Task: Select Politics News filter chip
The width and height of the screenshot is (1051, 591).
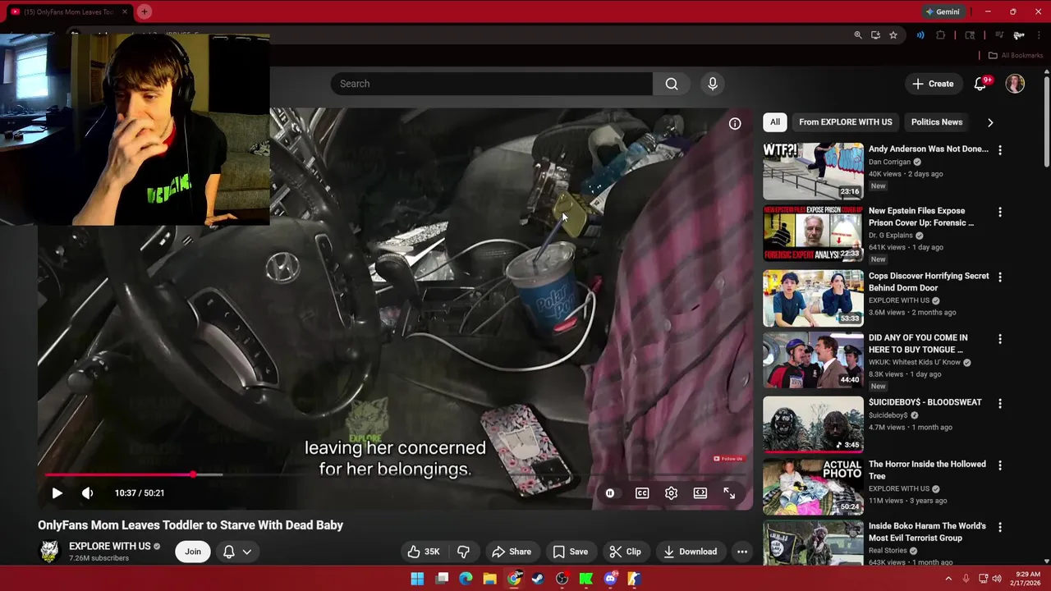Action: tap(936, 122)
